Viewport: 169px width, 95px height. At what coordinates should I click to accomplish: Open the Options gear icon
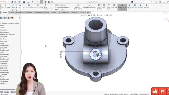[x=52, y=2]
